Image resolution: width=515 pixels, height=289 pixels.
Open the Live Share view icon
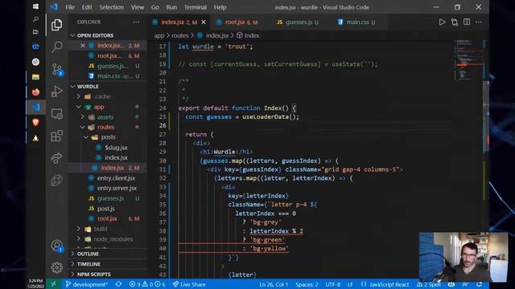56,158
